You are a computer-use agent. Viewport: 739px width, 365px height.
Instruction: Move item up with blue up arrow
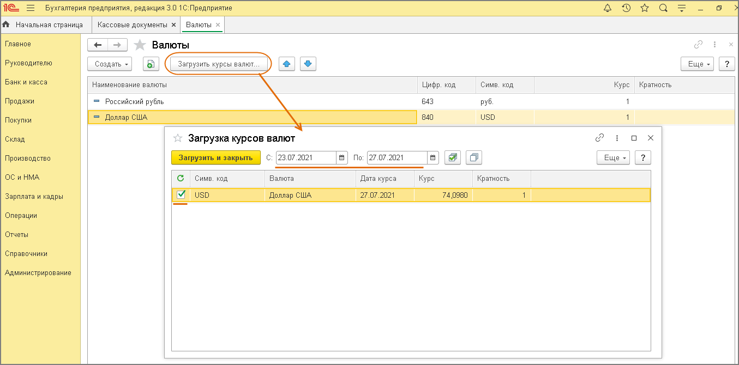click(x=287, y=64)
